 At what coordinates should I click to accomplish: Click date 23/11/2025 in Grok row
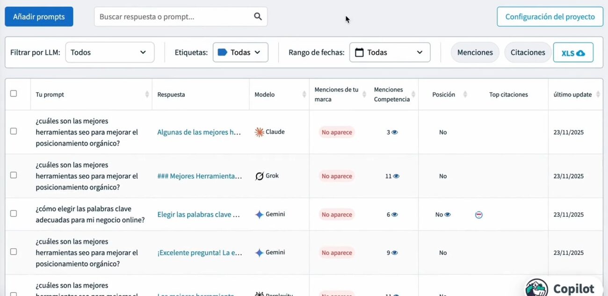click(569, 176)
